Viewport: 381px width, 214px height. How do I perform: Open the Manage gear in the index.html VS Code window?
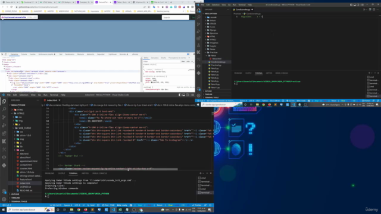[x=4, y=199]
